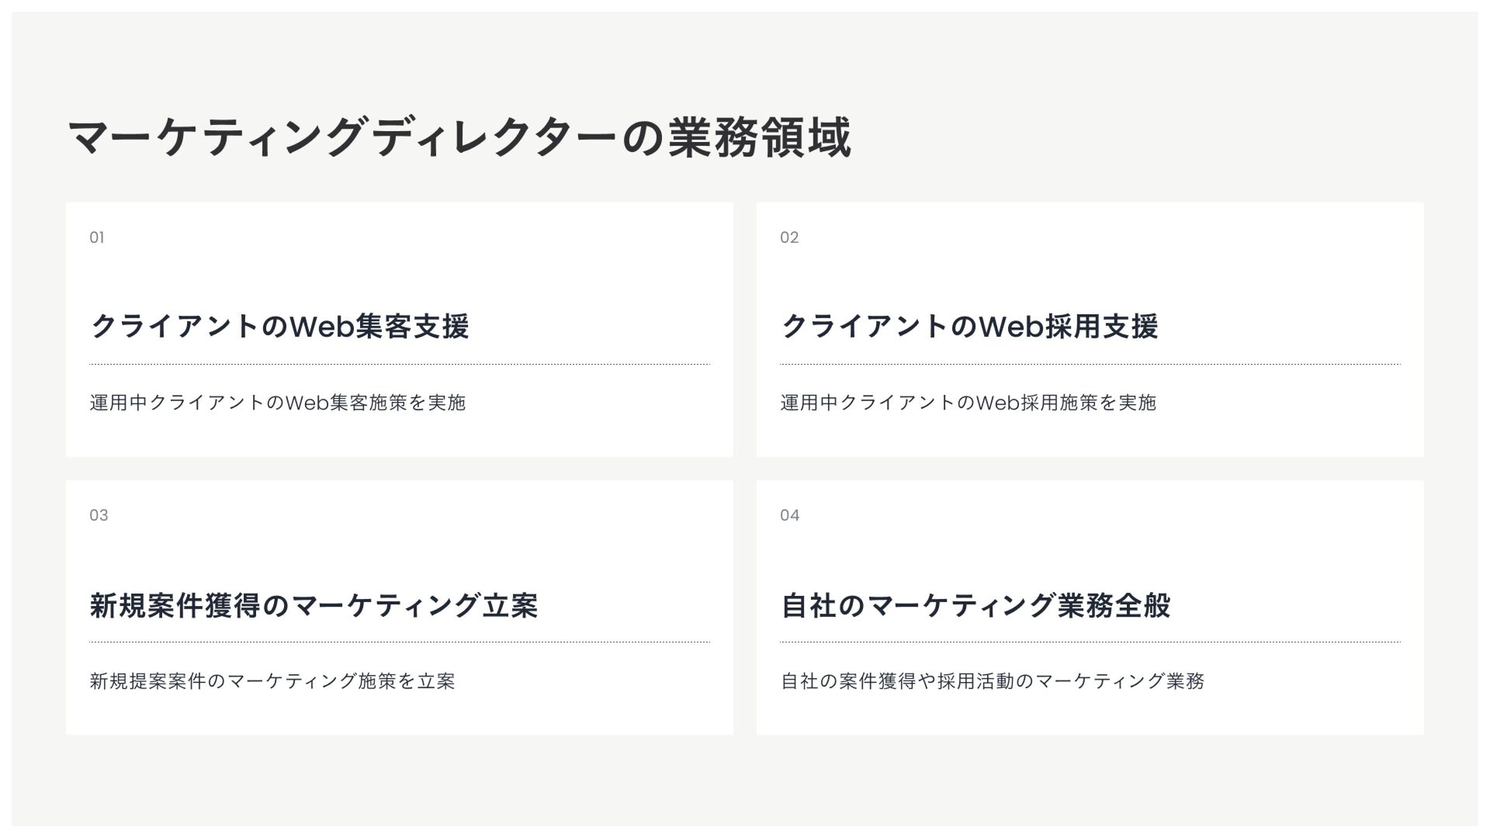Click the description 運用中クライアントのWeb集客施策を実施
This screenshot has height=838, width=1490.
278,403
